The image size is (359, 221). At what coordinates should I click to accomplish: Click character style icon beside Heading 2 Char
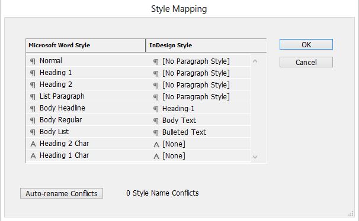pos(33,144)
